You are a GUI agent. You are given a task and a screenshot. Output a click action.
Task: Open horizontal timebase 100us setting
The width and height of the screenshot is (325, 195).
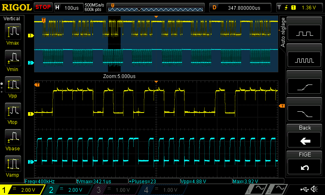pyautogui.click(x=69, y=8)
